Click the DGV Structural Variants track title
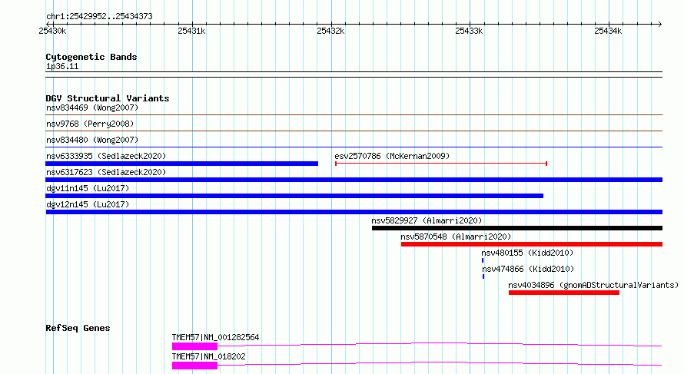Viewport: 684px width, 374px height. point(108,98)
